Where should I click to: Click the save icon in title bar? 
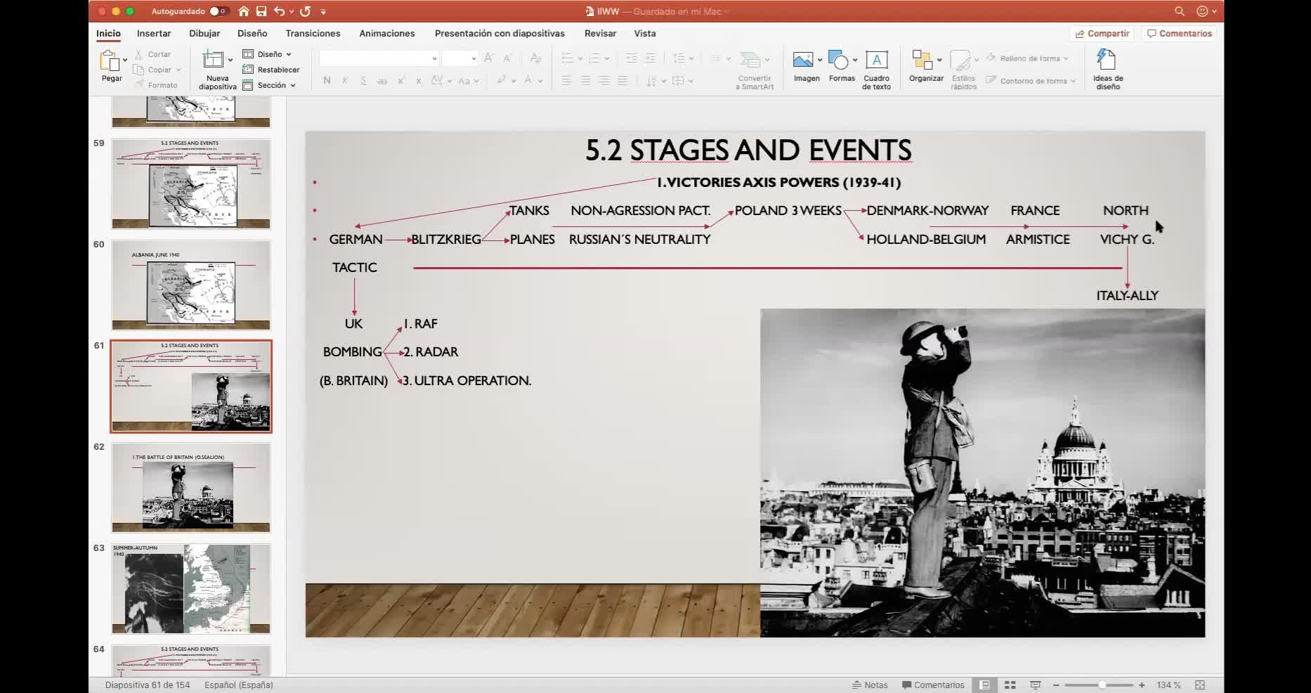tap(261, 11)
